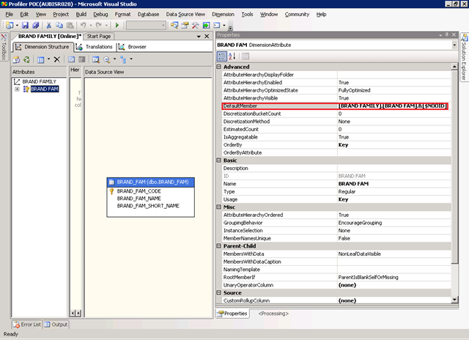Switch to the Start Page tab
The image size is (469, 340).
[99, 37]
